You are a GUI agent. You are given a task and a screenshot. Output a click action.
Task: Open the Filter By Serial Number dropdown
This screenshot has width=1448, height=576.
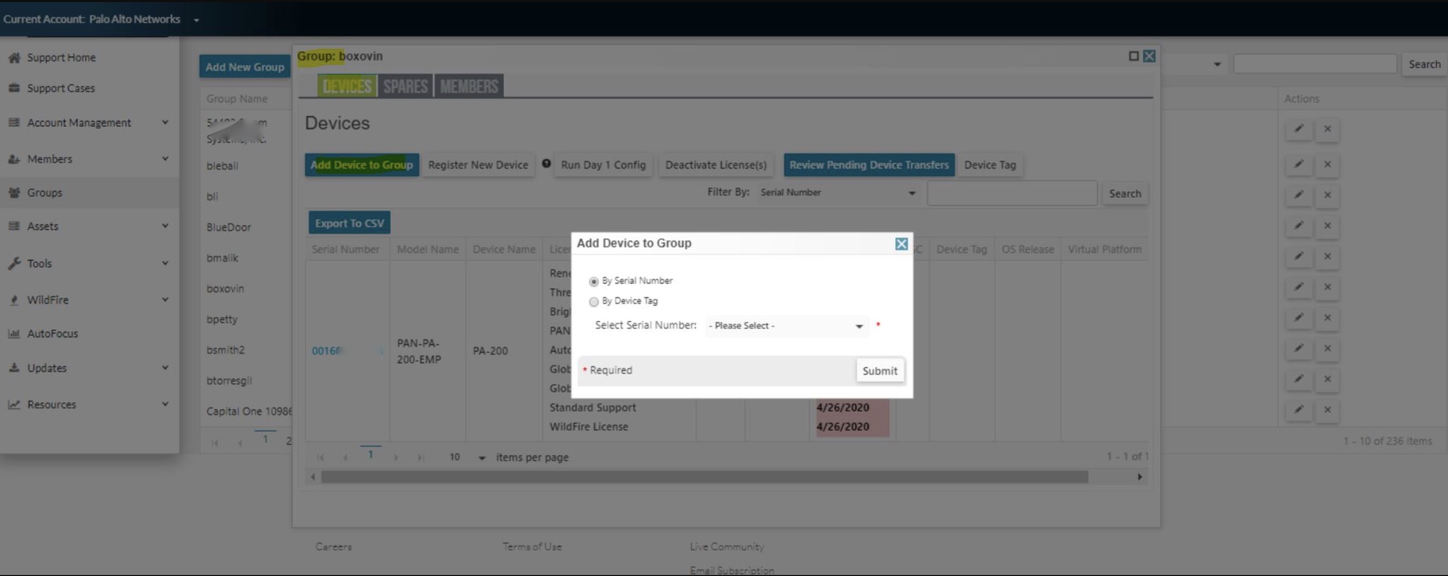click(x=837, y=193)
